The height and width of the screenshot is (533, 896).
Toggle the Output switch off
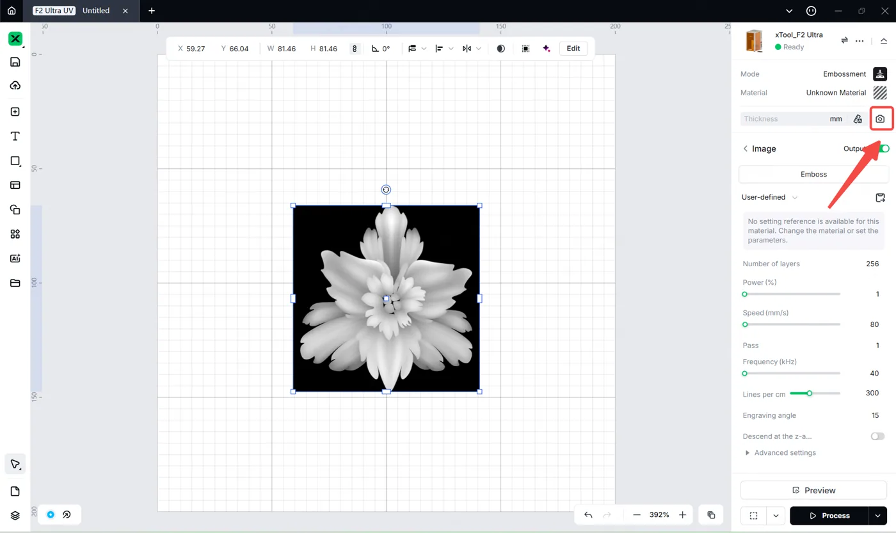884,148
